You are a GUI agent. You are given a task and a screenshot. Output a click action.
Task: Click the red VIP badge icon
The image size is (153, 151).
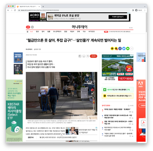[x=28, y=27]
